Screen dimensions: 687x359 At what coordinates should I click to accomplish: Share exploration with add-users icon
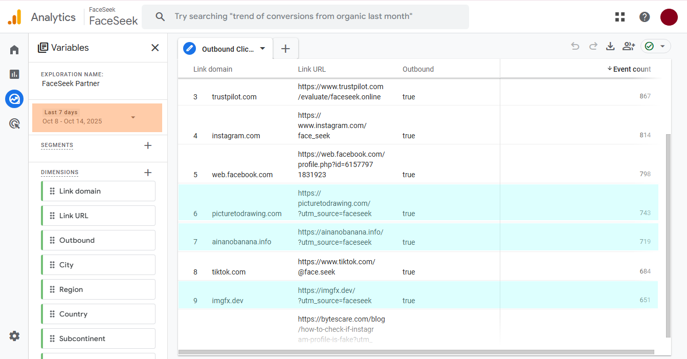tap(628, 47)
